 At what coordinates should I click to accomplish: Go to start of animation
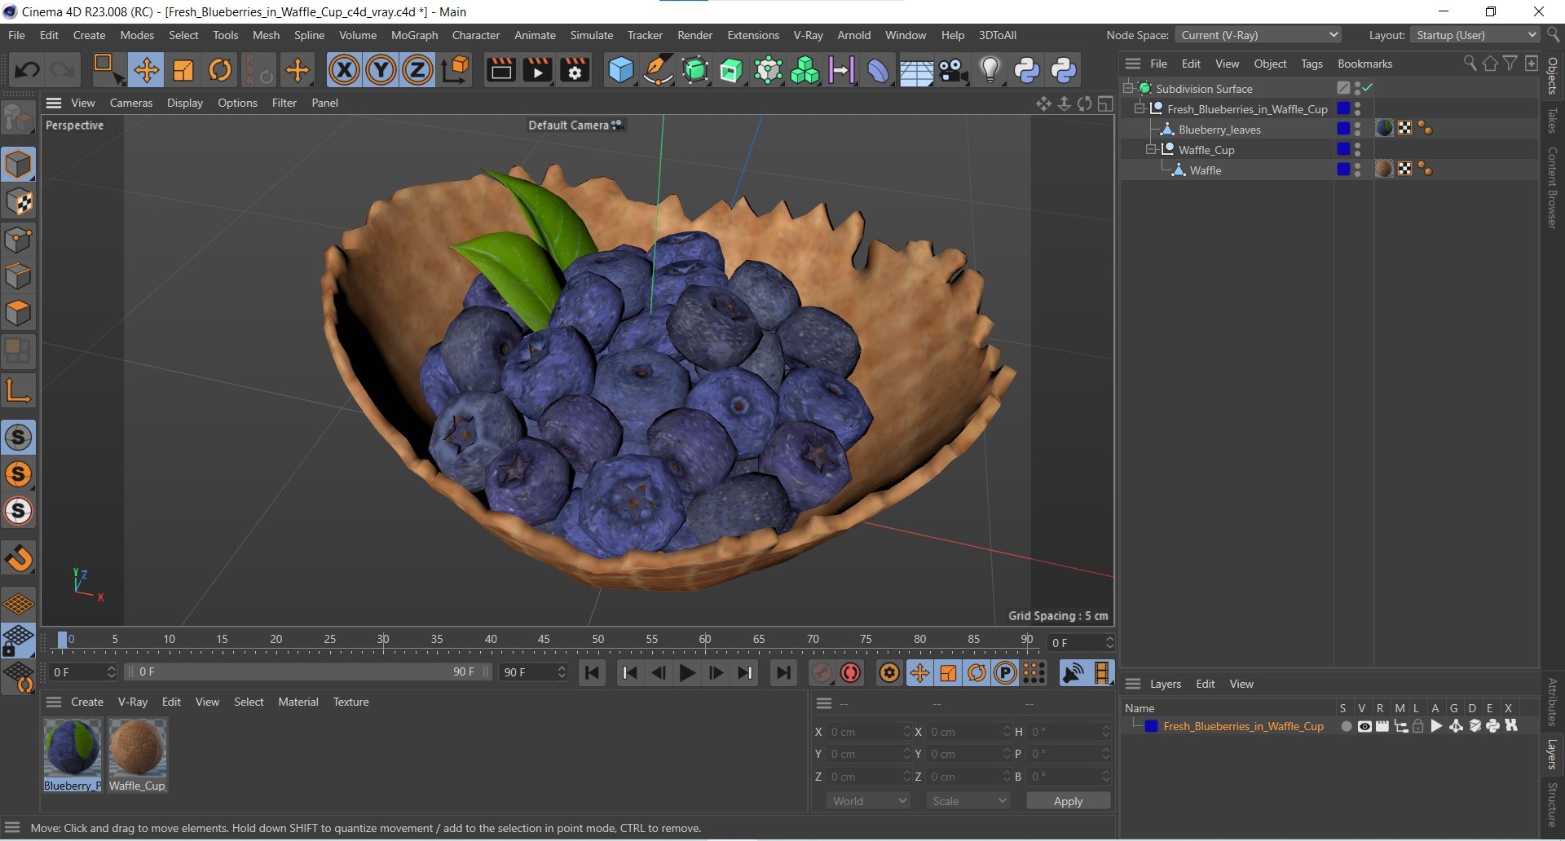593,672
